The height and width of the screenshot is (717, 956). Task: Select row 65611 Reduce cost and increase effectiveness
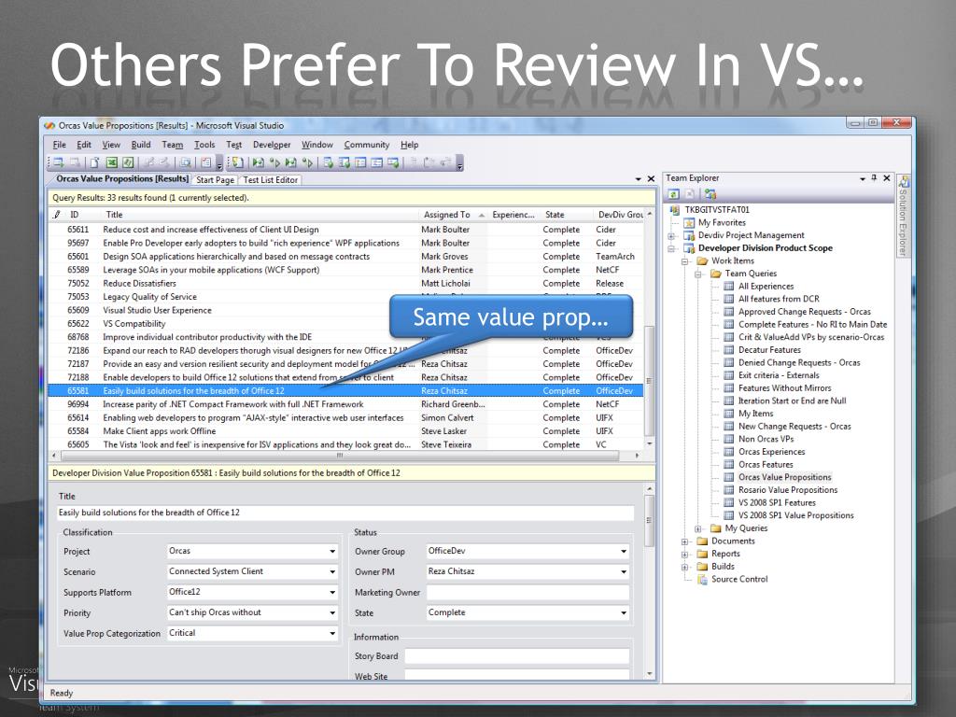click(x=345, y=230)
